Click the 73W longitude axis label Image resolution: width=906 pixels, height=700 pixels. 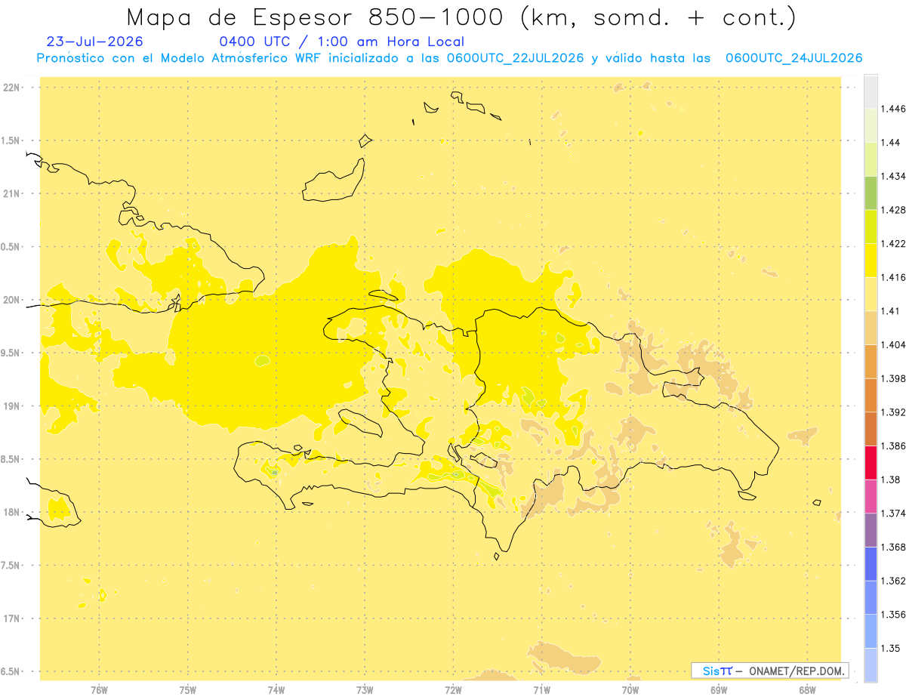click(365, 689)
